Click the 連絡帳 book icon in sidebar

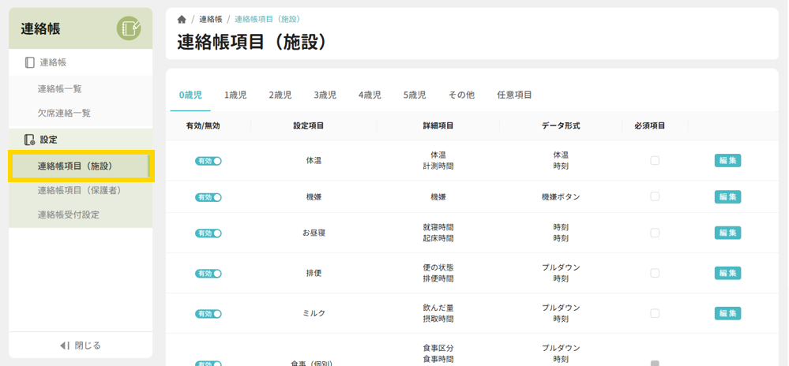click(30, 62)
